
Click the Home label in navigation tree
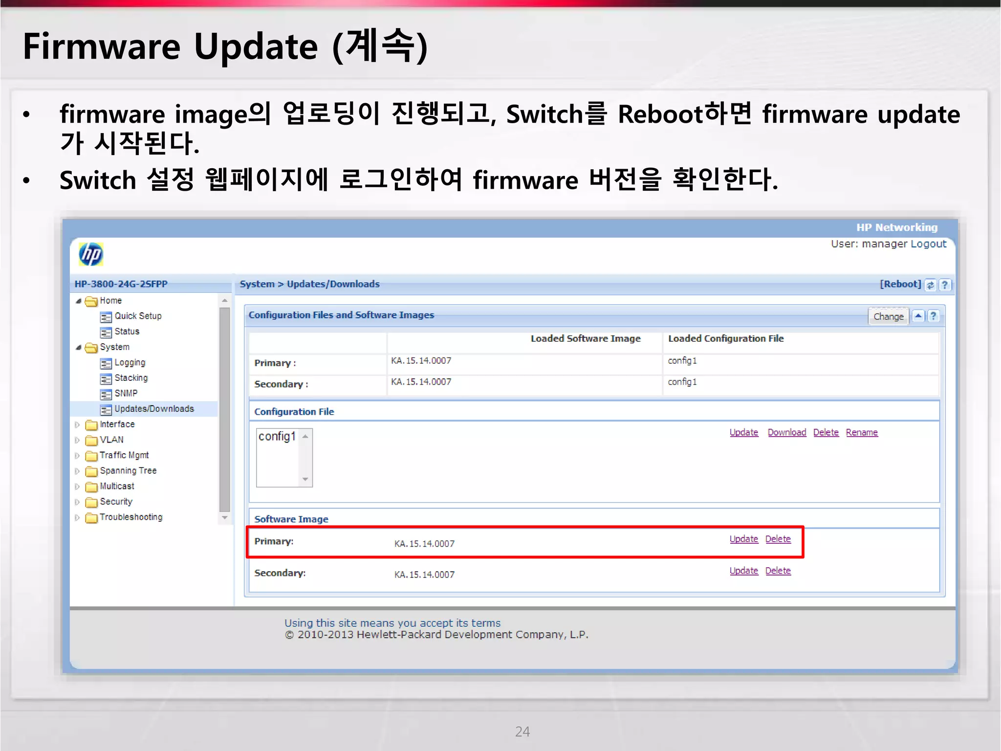coord(111,301)
